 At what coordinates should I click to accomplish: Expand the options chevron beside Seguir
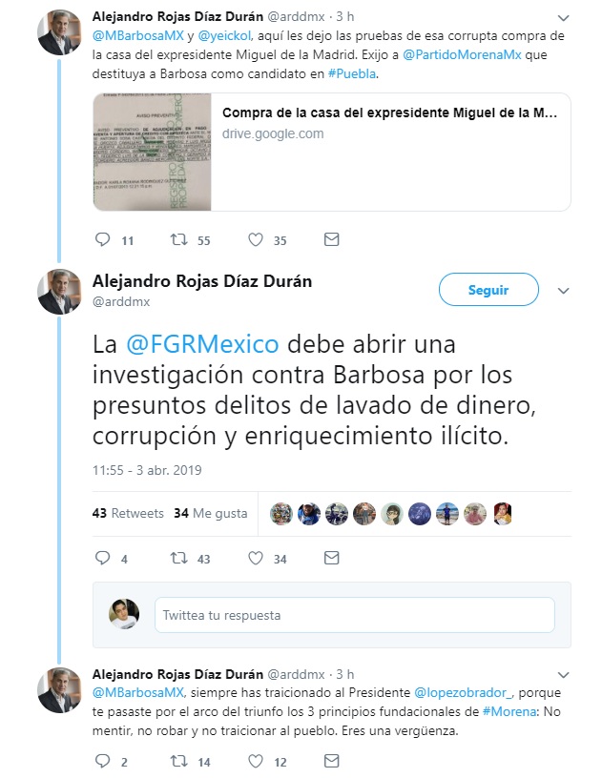pyautogui.click(x=563, y=291)
